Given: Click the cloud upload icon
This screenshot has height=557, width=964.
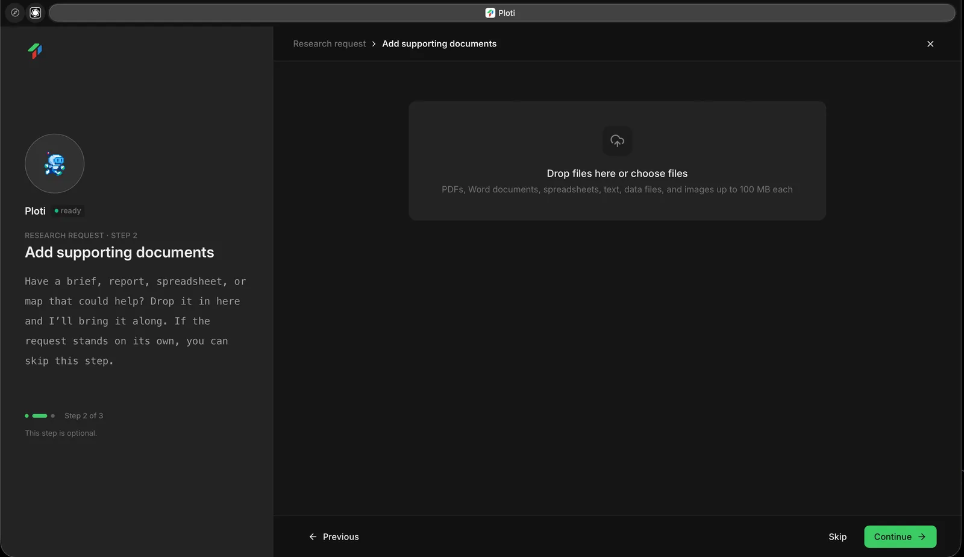Looking at the screenshot, I should 617,140.
